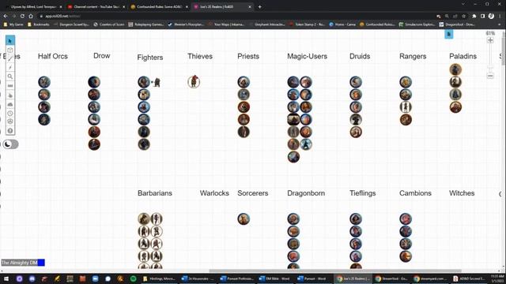Go back in browser history
The image size is (506, 284).
pos(6,16)
